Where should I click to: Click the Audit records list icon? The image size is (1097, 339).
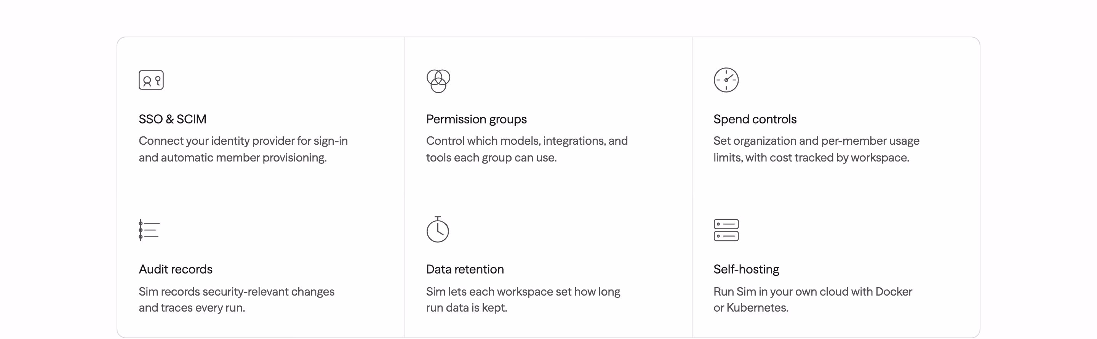pyautogui.click(x=149, y=230)
